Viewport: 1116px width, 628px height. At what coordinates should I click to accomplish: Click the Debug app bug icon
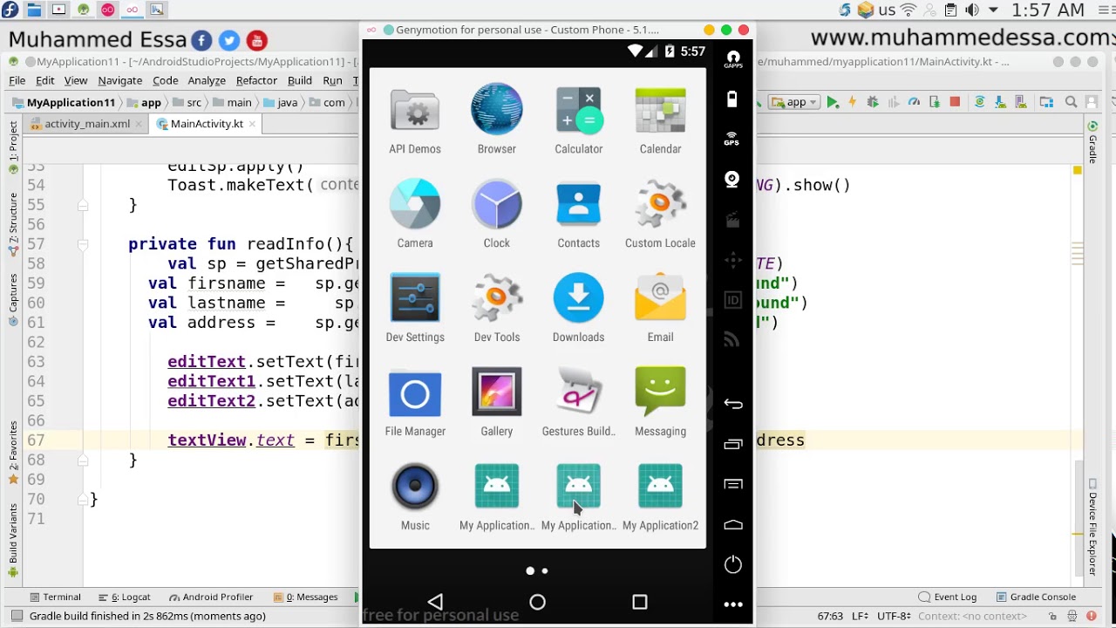coord(873,102)
